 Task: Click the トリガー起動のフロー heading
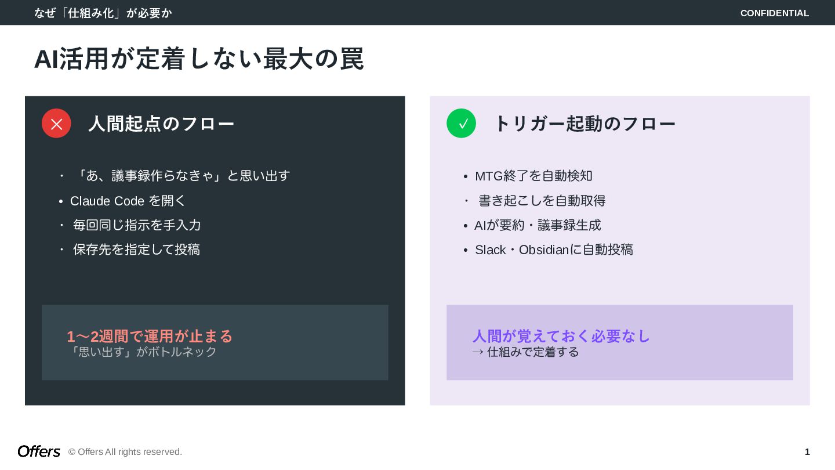[584, 124]
